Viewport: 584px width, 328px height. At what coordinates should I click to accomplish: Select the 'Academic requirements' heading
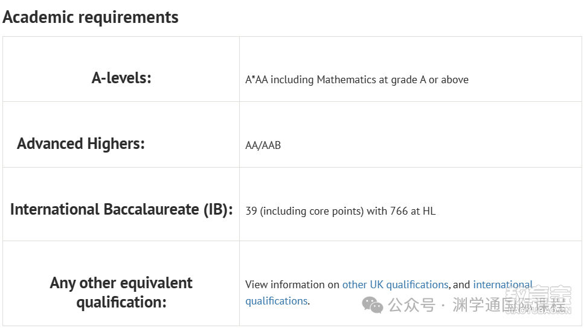pos(91,17)
